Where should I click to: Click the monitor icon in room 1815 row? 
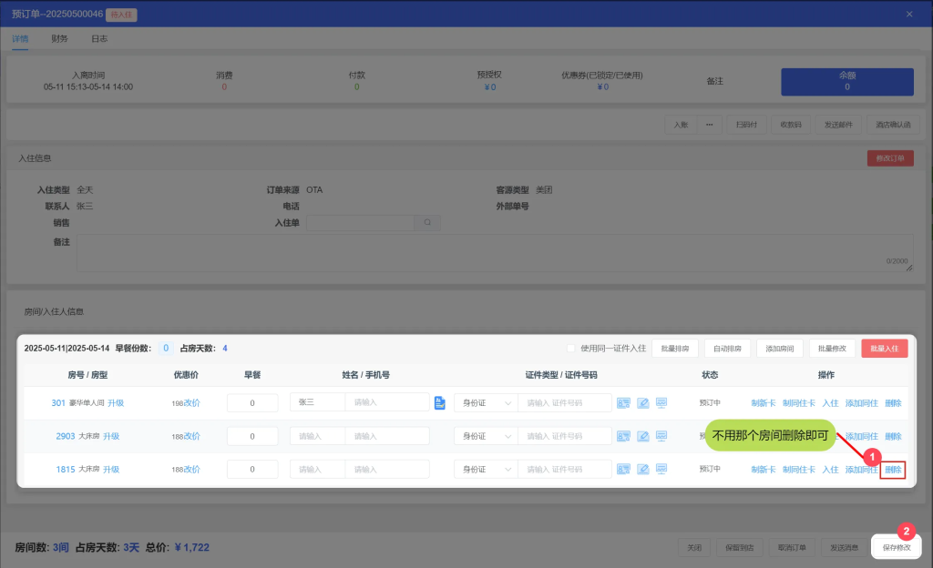[662, 469]
